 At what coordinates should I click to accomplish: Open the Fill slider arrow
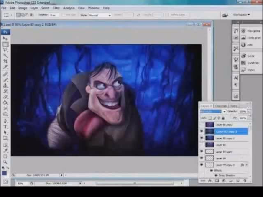(x=249, y=118)
